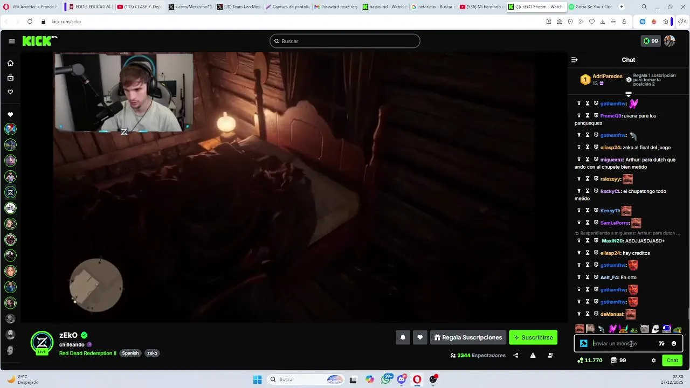Open the Following heart icon in the sidebar
Screen dimensions: 690x388
coord(10,92)
